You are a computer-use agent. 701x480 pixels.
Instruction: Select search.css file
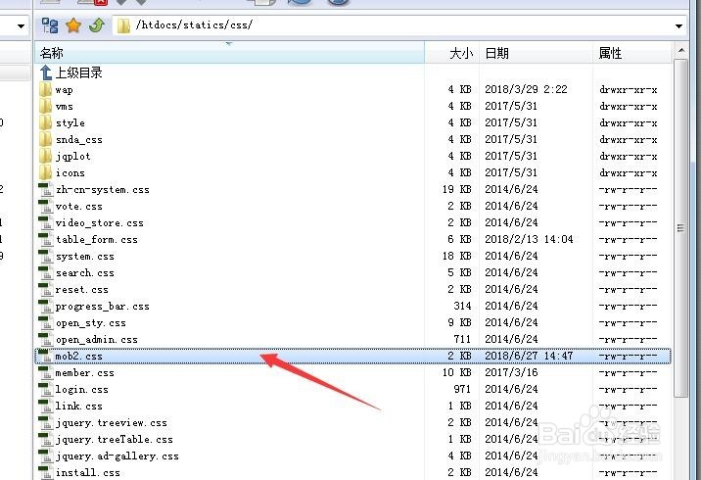(77, 273)
